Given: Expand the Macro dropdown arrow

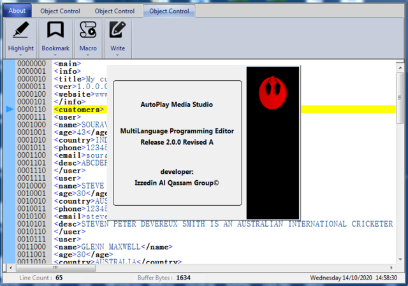Looking at the screenshot, I should (88, 55).
